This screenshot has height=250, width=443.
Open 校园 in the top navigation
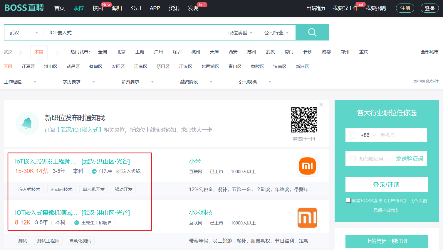pyautogui.click(x=98, y=8)
